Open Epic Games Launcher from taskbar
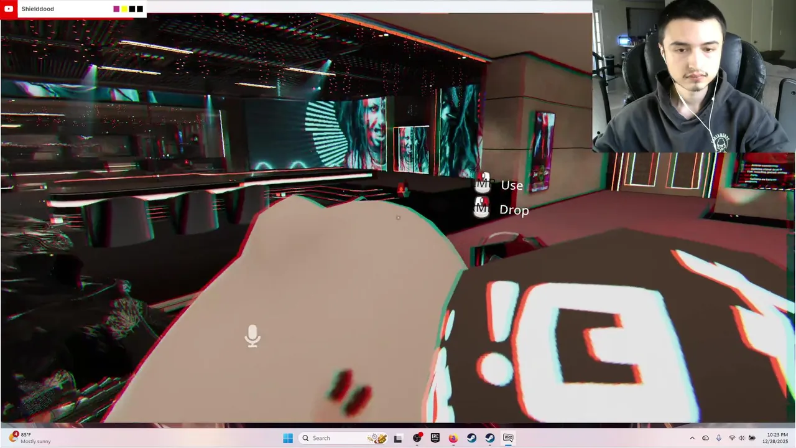This screenshot has width=796, height=448. click(x=435, y=438)
